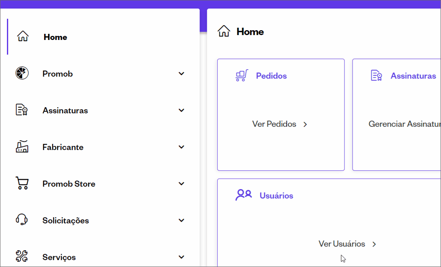Click the Promob Store shopping cart icon
441x267 pixels.
click(x=22, y=183)
